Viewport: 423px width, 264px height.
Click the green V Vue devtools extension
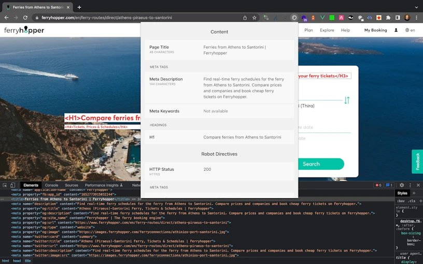[322, 18]
